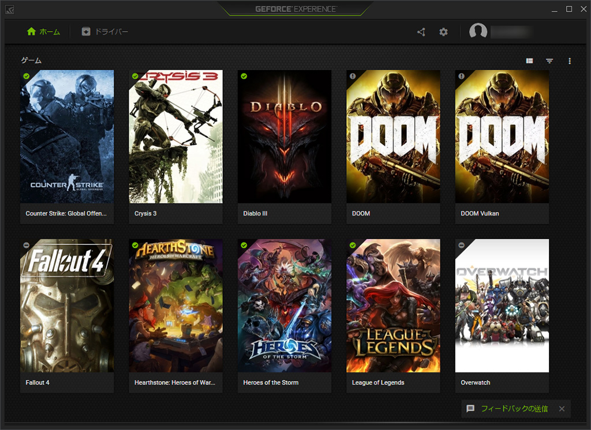Click optimized checkmark badge on Diablo III
The width and height of the screenshot is (591, 430).
click(244, 76)
